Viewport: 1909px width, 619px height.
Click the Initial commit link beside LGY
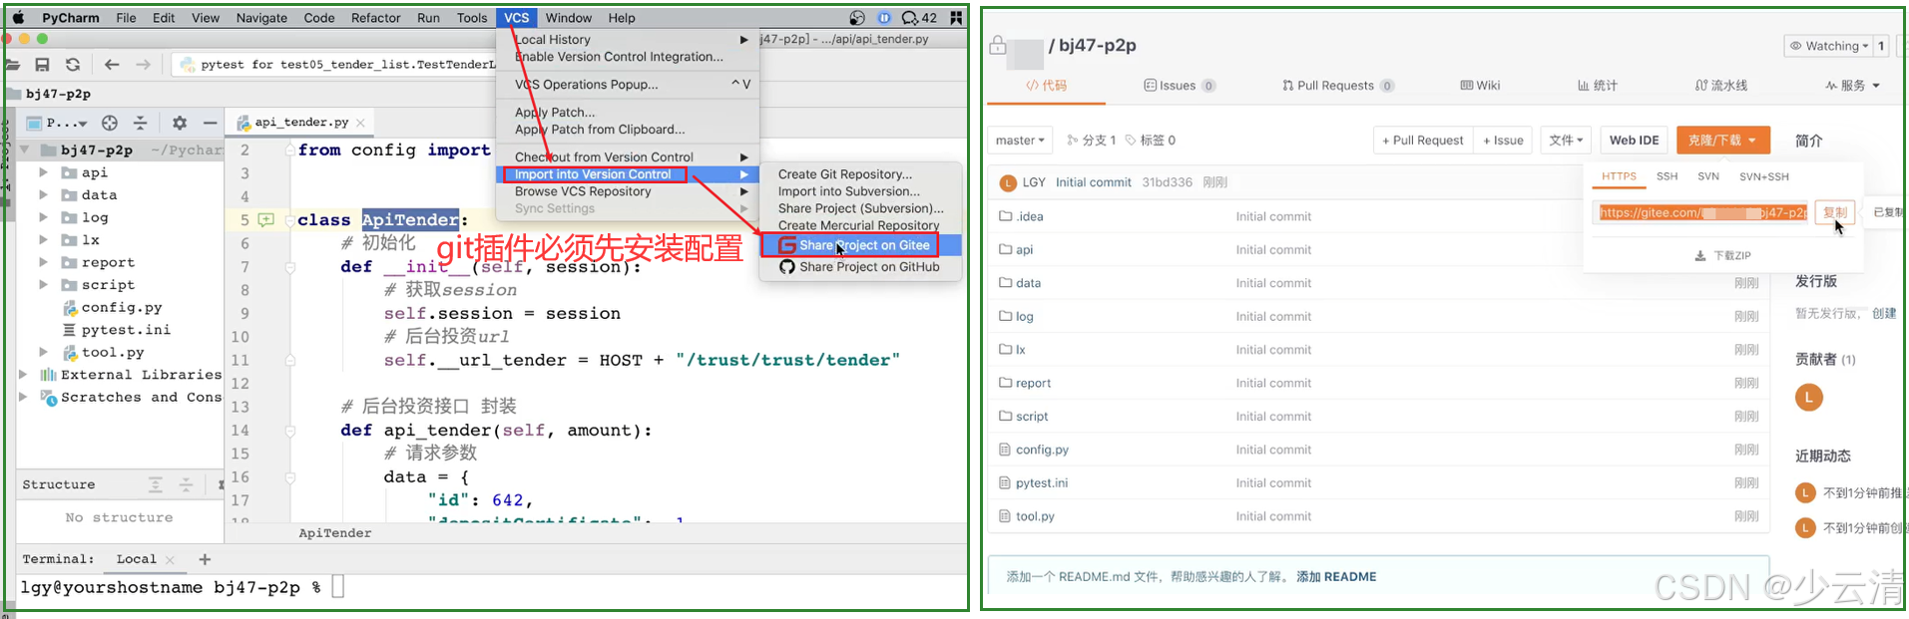1093,182
